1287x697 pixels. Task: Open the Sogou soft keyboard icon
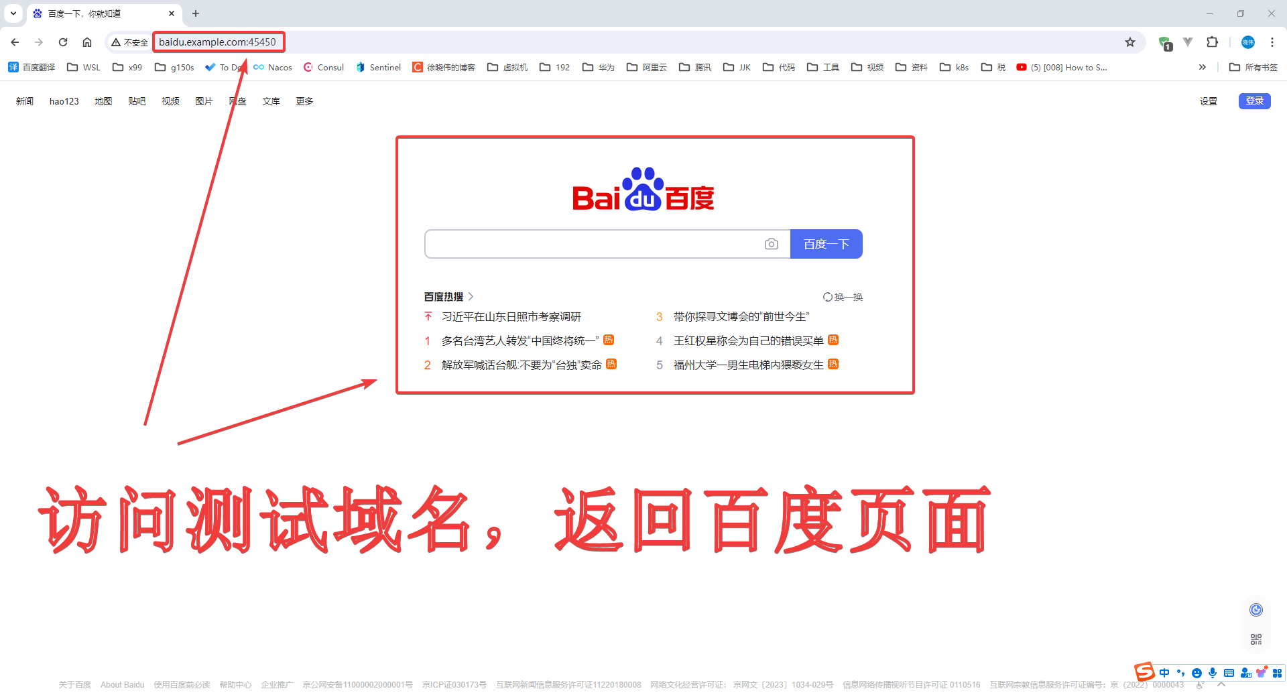(x=1229, y=673)
